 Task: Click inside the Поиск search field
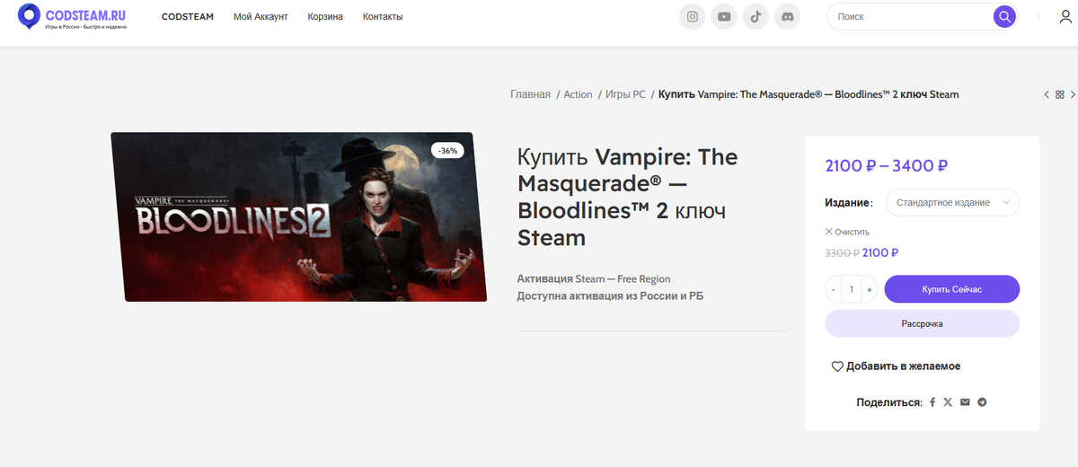(909, 16)
